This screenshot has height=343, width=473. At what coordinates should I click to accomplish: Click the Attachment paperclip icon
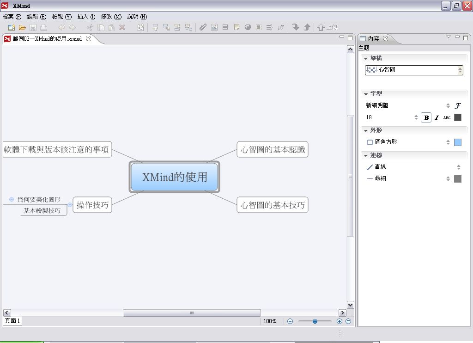pos(203,27)
